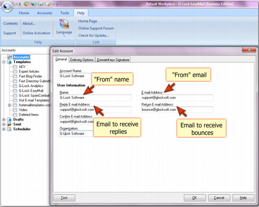Click the G-Lock EasyMail folder icon
Screen dimensions: 259x207
(15, 91)
